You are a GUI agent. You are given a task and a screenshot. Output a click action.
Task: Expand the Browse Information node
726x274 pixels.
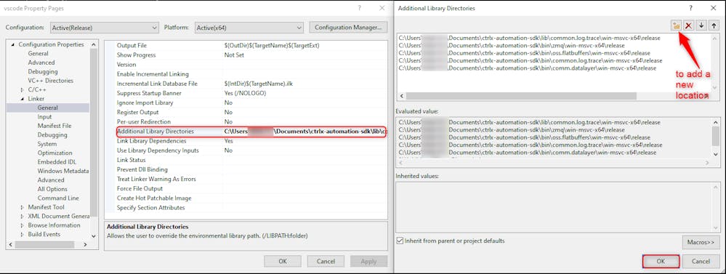(23, 225)
